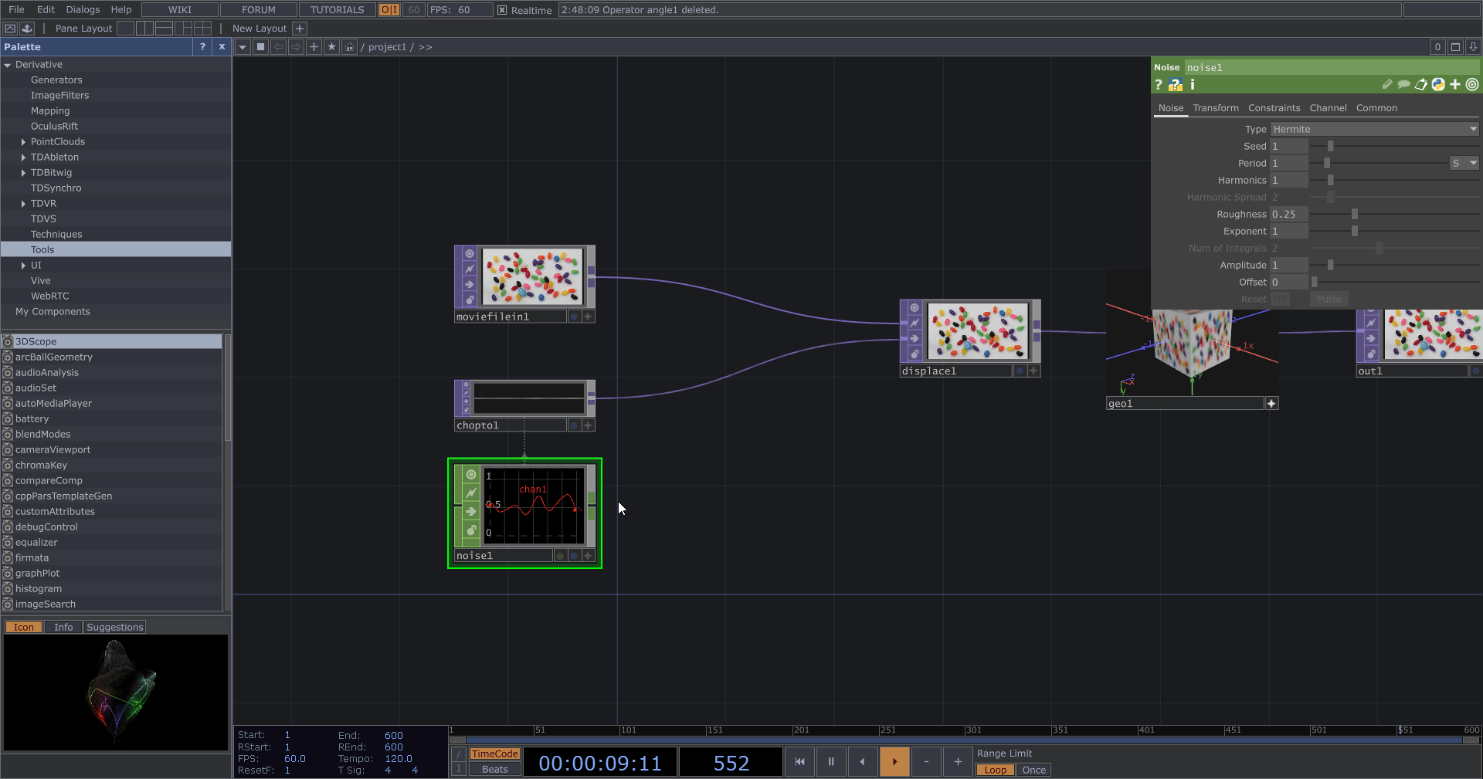The width and height of the screenshot is (1483, 779).
Task: Expand the PointClouds folder in the Palette
Action: coord(23,142)
